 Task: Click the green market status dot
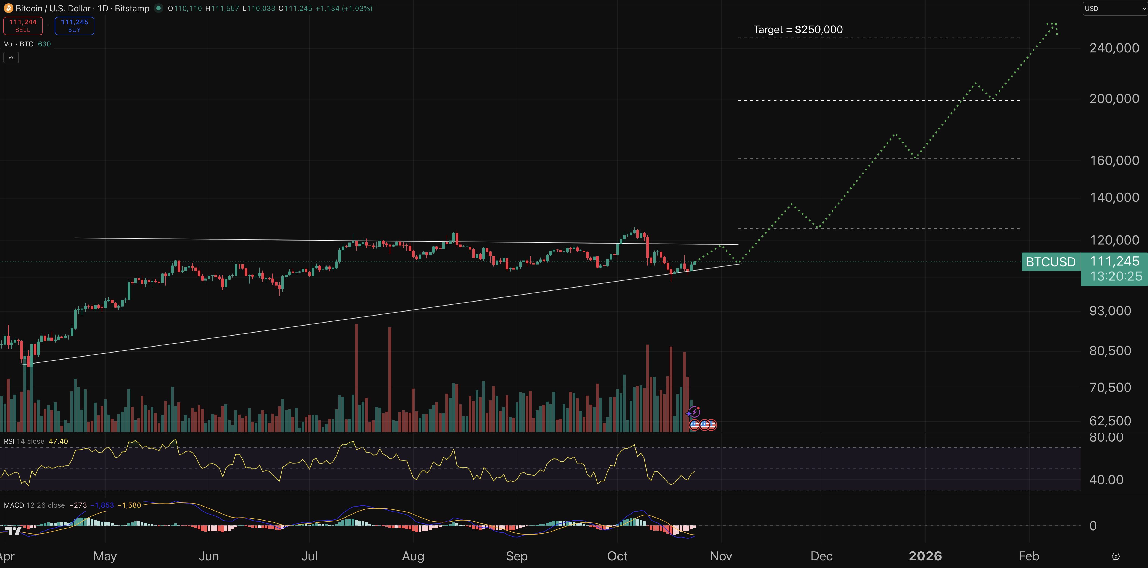pyautogui.click(x=158, y=8)
